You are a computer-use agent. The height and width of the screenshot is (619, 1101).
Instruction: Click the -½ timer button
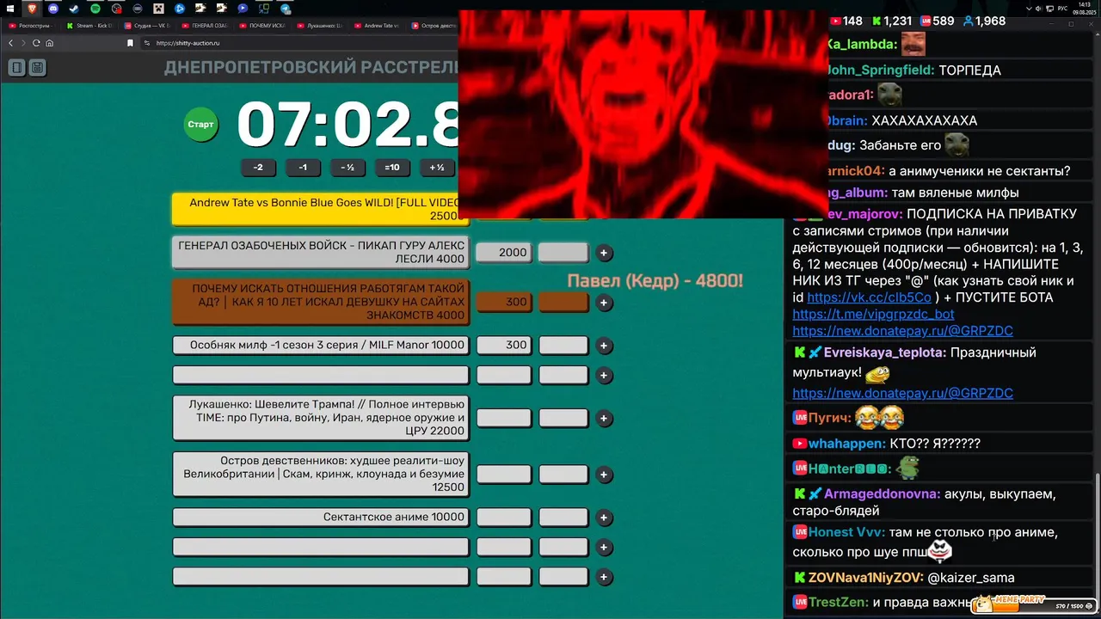(348, 168)
